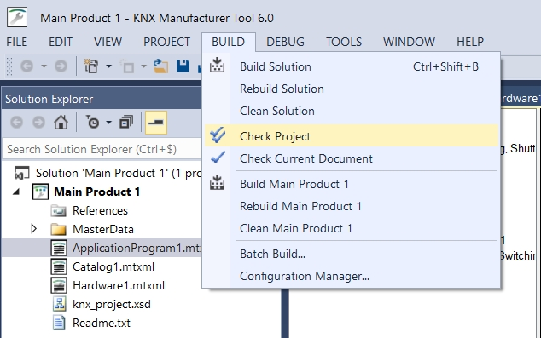The height and width of the screenshot is (338, 541).
Task: Click the Hardware1.mtxml file icon
Action: click(x=59, y=285)
